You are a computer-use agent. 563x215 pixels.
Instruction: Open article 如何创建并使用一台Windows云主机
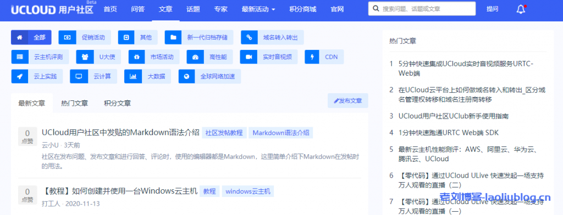click(119, 191)
